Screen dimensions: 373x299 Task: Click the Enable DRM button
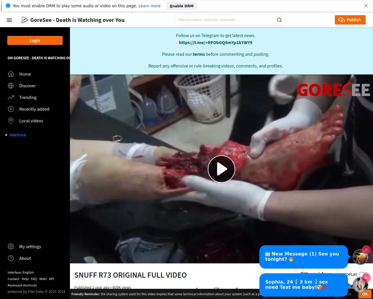pyautogui.click(x=182, y=6)
